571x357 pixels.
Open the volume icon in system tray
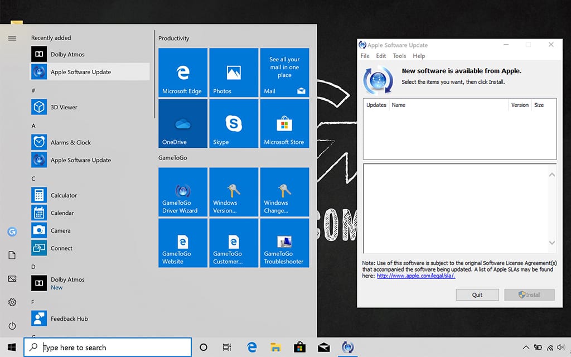tap(561, 347)
